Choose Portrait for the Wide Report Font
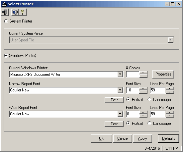 click(x=128, y=123)
